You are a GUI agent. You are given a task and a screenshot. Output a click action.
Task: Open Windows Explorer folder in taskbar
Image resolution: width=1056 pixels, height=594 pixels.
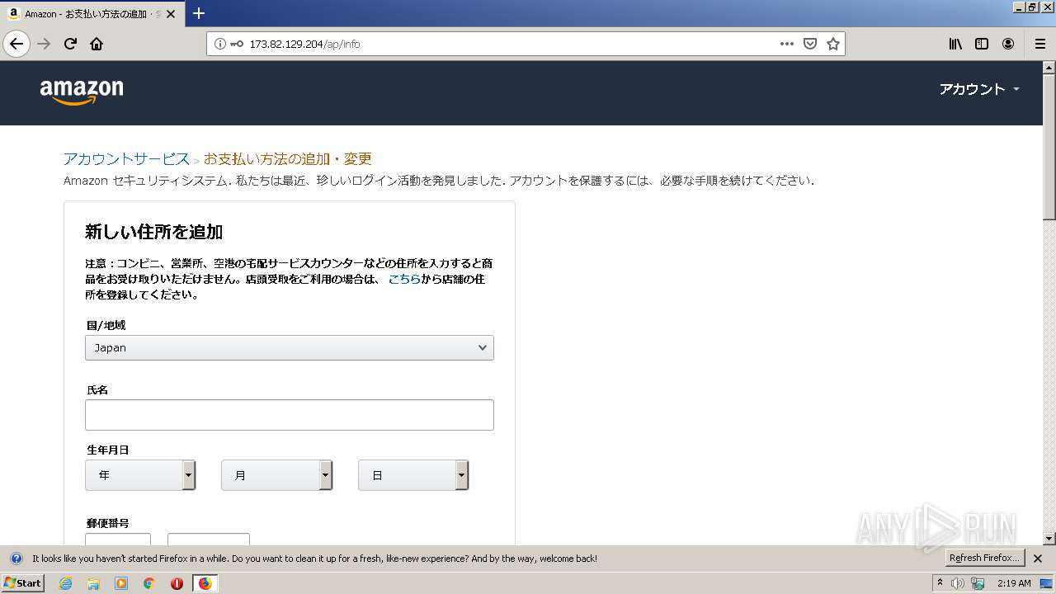(93, 583)
